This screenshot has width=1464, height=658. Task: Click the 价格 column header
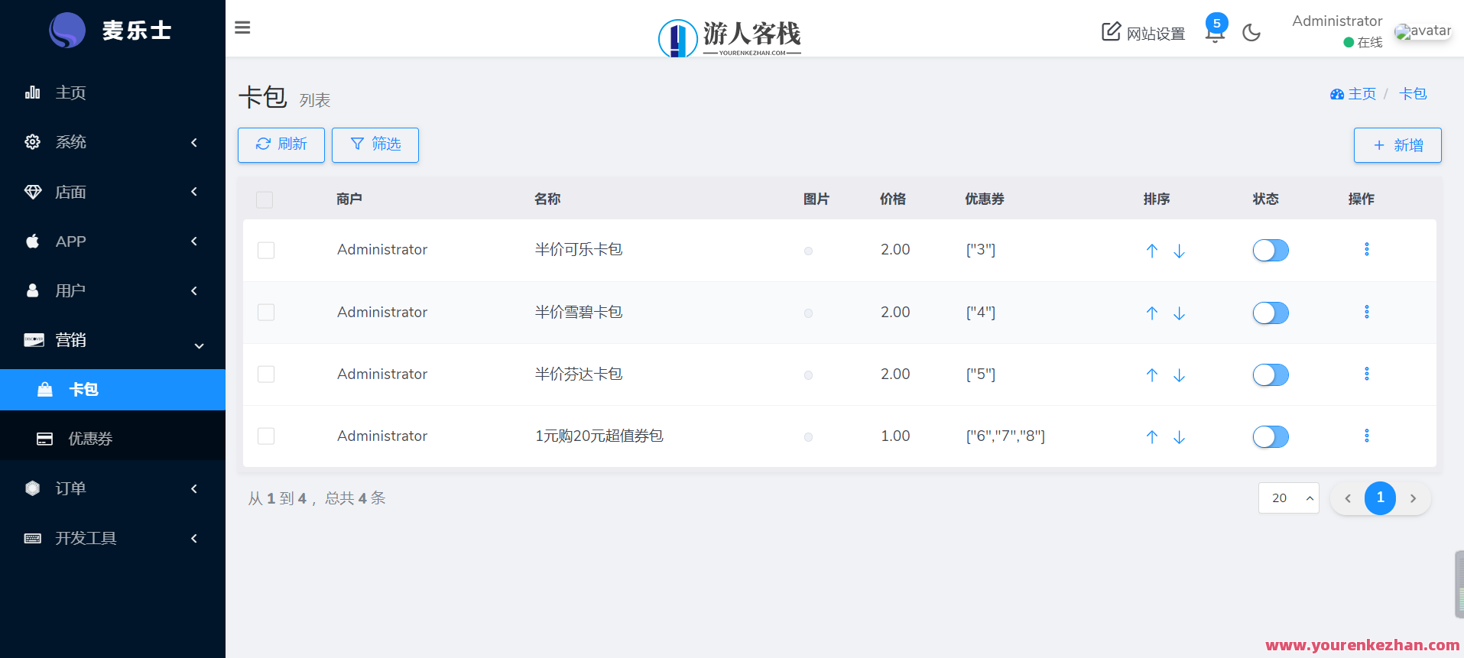[893, 199]
